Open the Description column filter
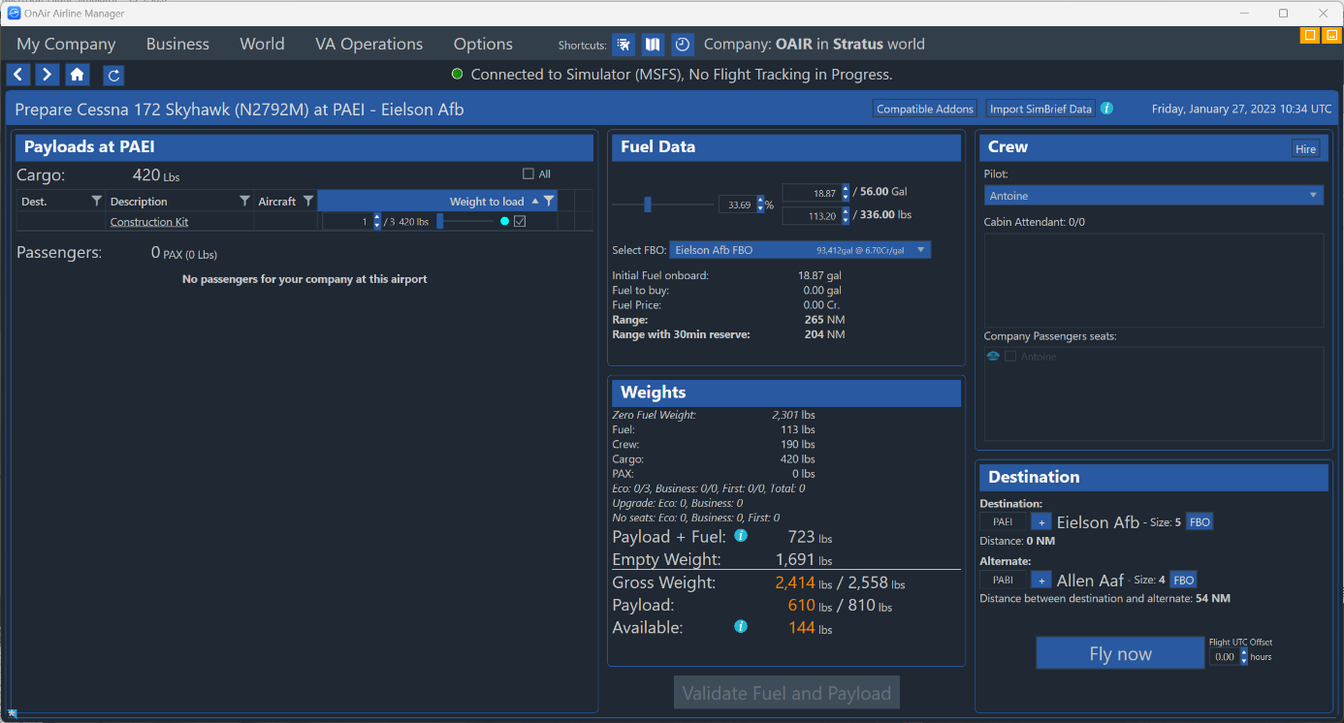 pyautogui.click(x=244, y=201)
